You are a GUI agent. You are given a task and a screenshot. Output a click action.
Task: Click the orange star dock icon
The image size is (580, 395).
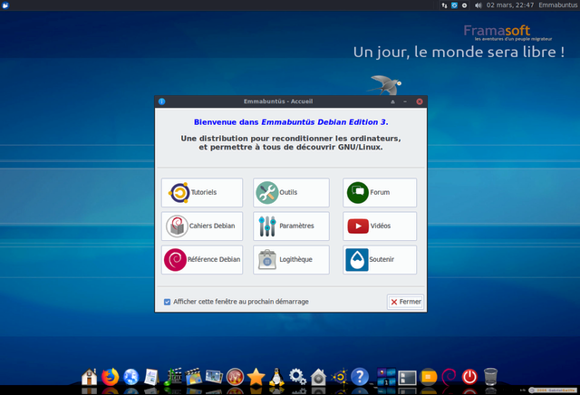256,377
